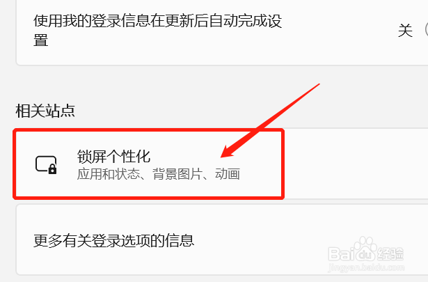This screenshot has height=282, width=428.
Task: Click the word 背景图片 in the subtitle
Action: [177, 174]
